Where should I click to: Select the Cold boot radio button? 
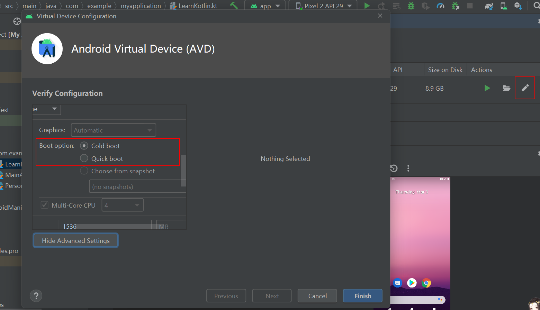tap(84, 146)
